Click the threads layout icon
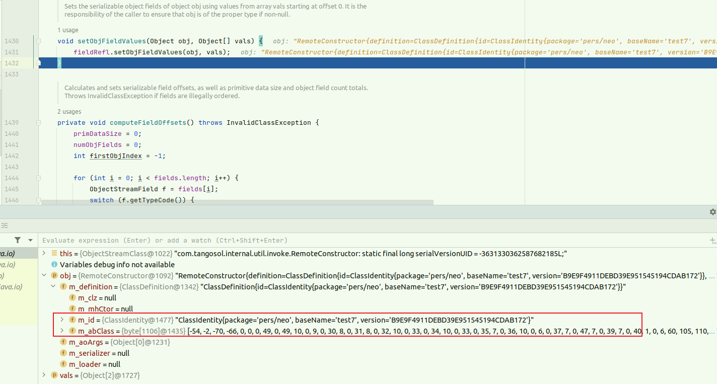The width and height of the screenshot is (717, 384). click(4, 225)
